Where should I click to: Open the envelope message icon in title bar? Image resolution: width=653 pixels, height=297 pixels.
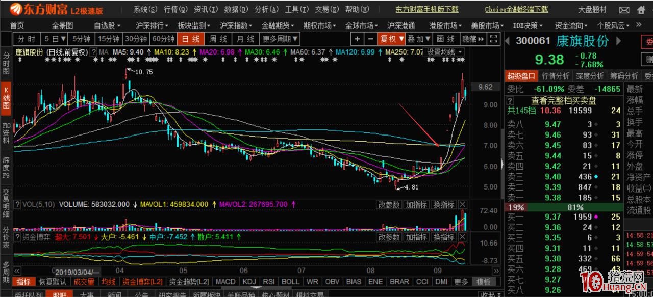click(624, 9)
